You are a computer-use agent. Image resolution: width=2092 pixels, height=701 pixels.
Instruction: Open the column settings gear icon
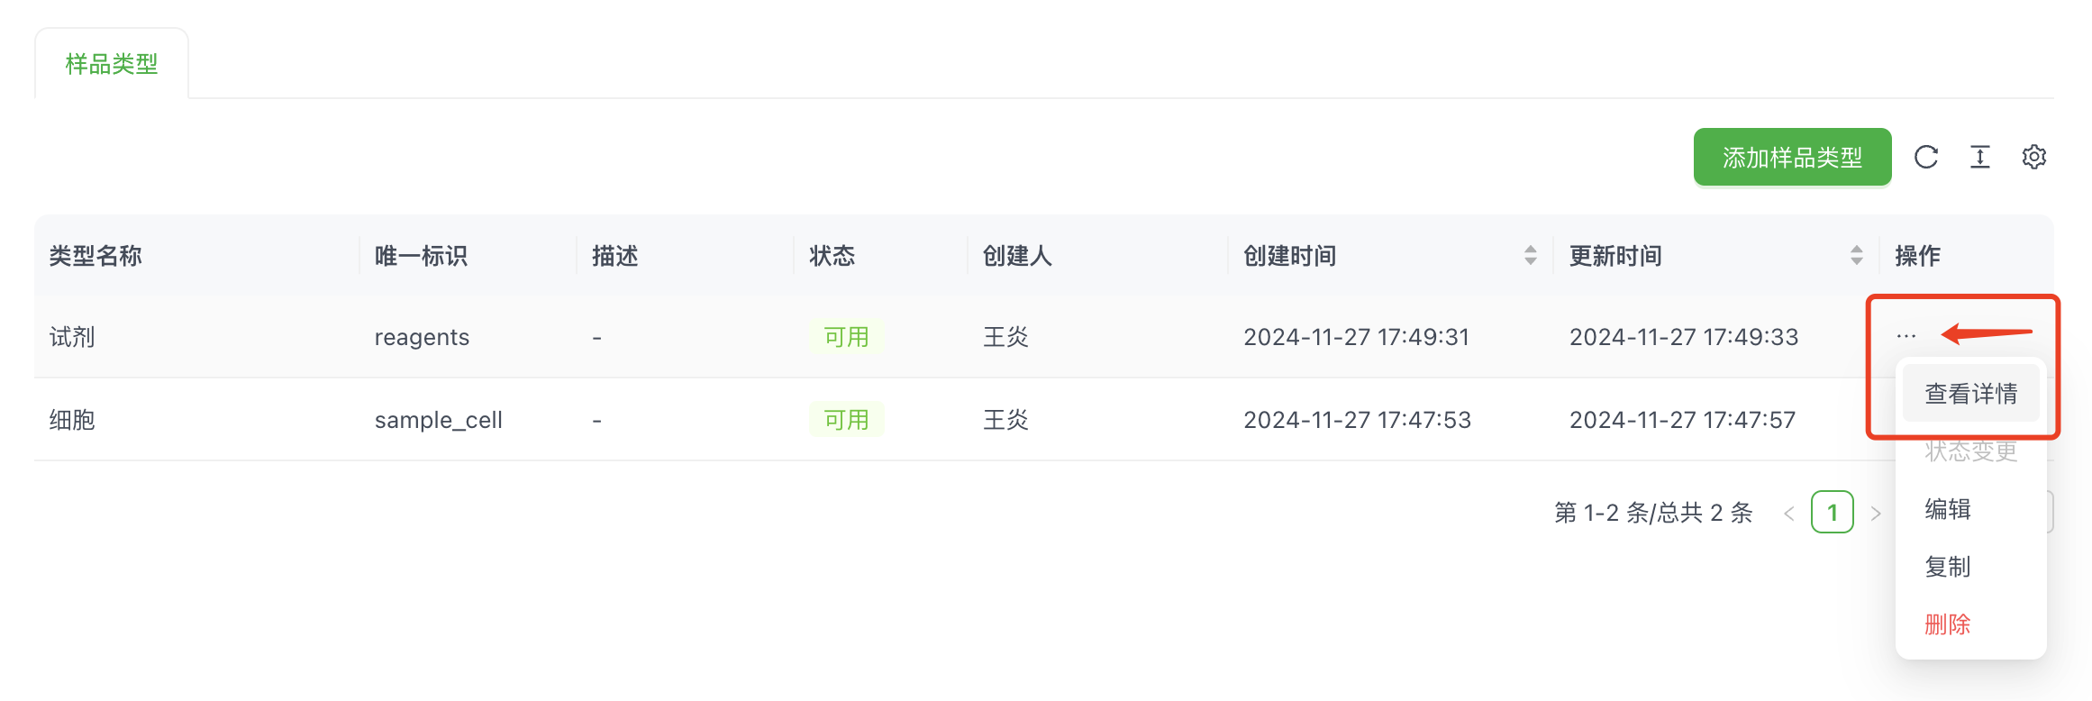click(2033, 157)
